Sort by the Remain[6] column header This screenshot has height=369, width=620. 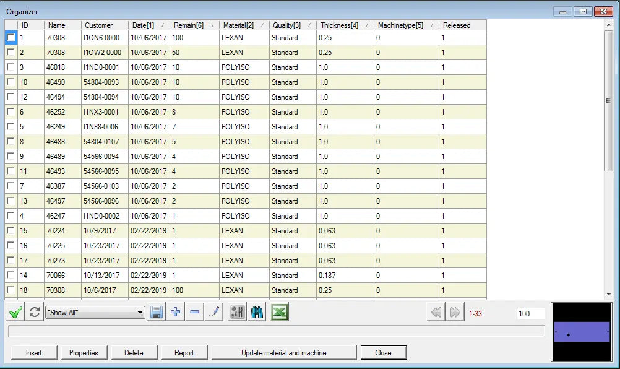coord(194,25)
